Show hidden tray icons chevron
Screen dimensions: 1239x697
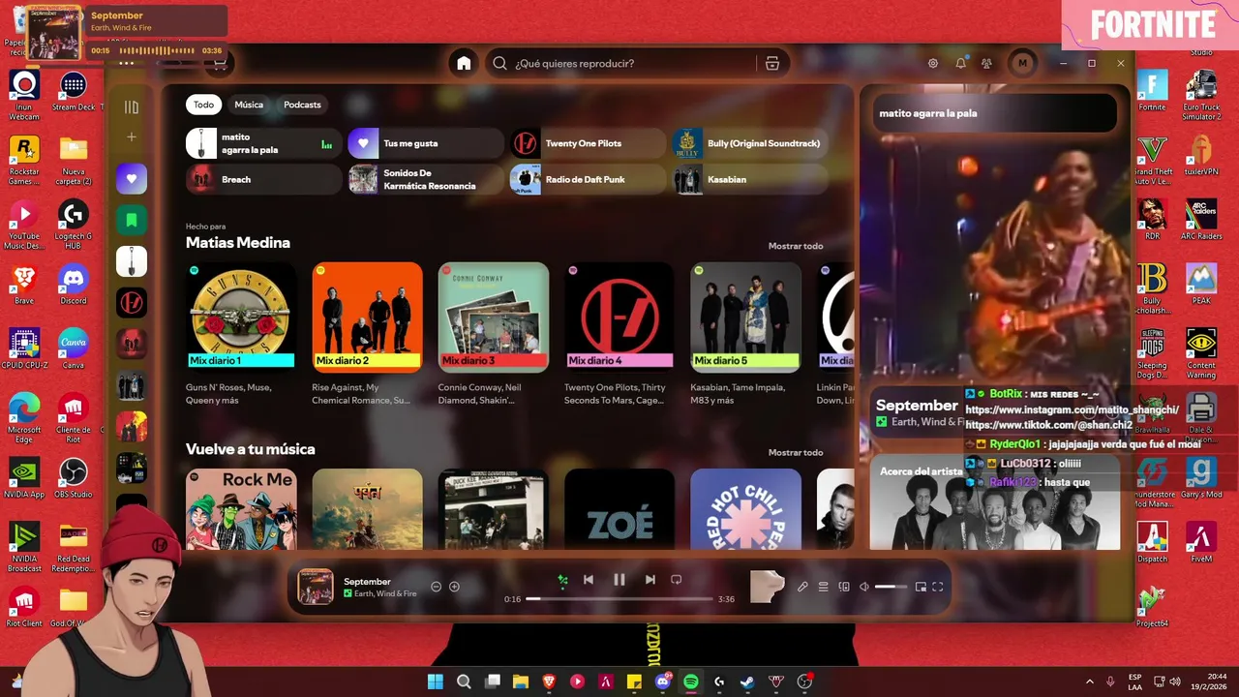click(1090, 682)
